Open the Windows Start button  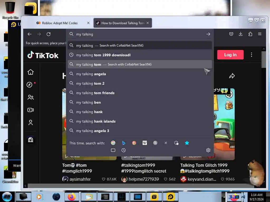7,197
